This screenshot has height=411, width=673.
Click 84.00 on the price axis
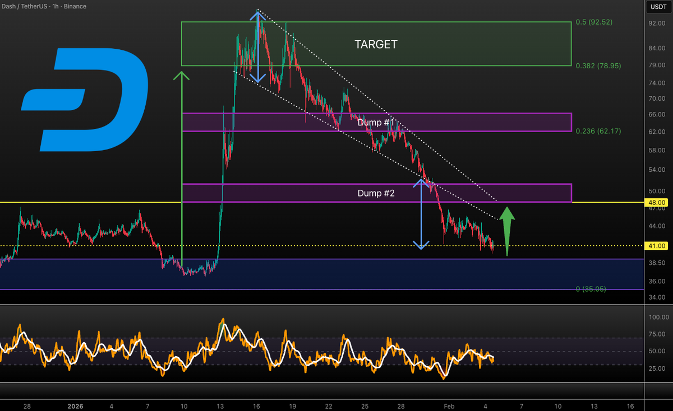pyautogui.click(x=657, y=48)
